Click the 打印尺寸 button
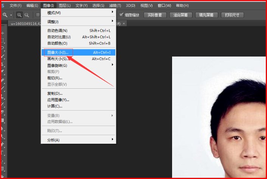This screenshot has width=267, height=179. point(232,15)
